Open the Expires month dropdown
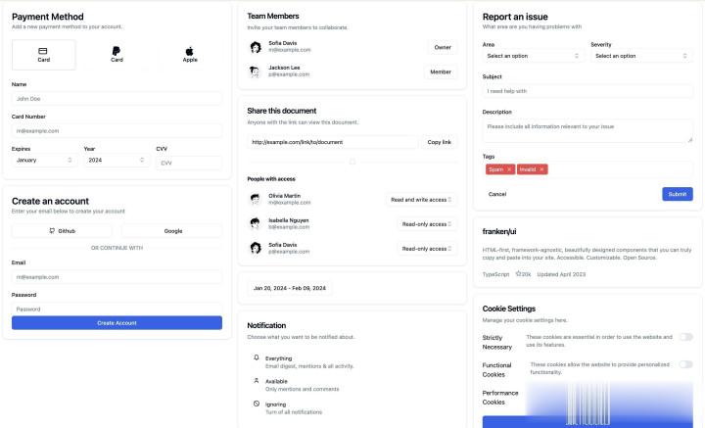705x428 pixels. tap(44, 160)
